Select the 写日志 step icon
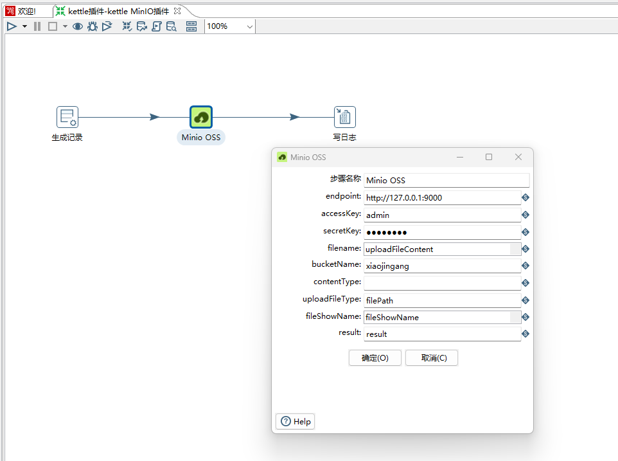Viewport: 618px width, 461px height. point(345,117)
